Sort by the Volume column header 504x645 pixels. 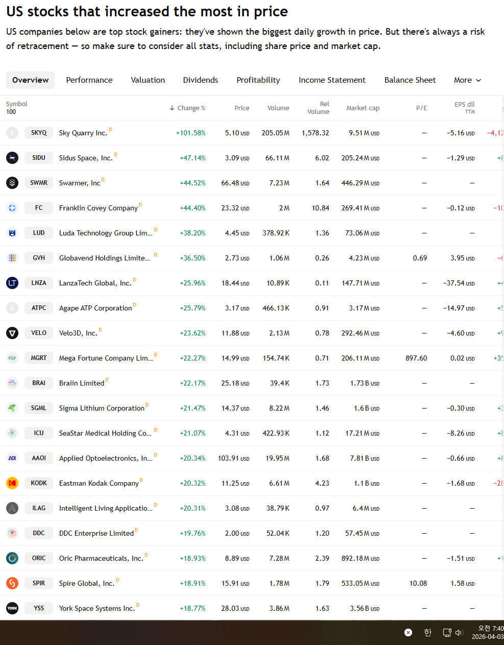click(x=278, y=108)
